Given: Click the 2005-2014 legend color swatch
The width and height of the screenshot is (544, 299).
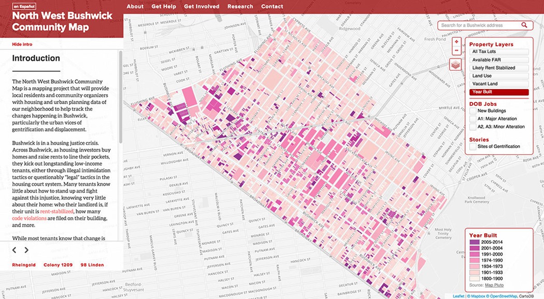Looking at the screenshot, I should click(474, 242).
